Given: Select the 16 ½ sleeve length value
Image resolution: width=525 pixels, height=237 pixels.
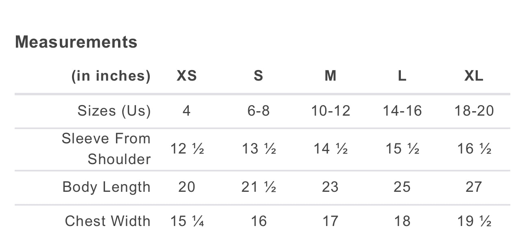Looking at the screenshot, I should 474,149.
